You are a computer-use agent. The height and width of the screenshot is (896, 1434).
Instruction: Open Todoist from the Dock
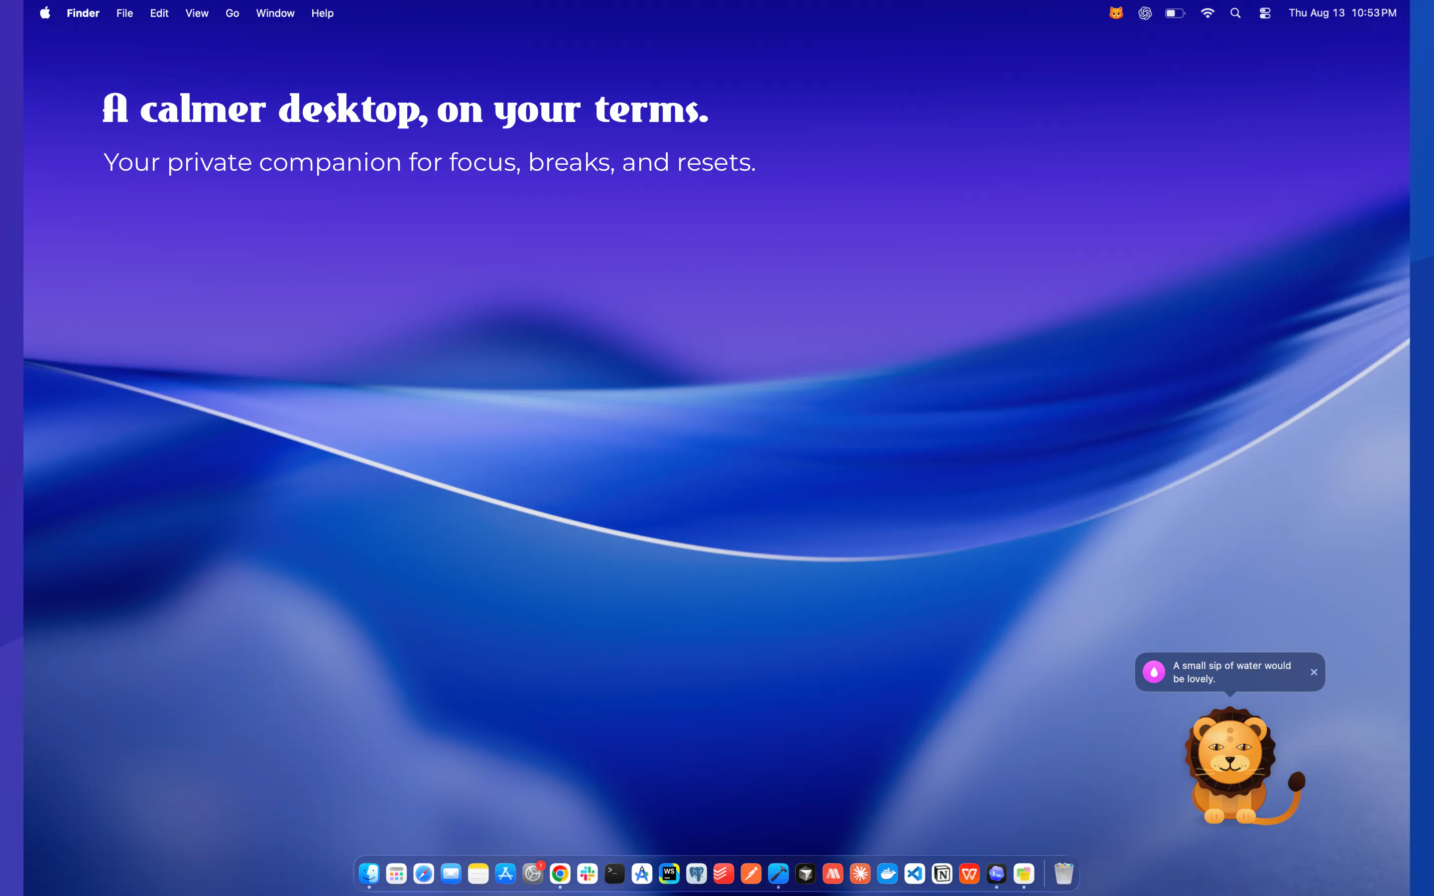coord(723,874)
